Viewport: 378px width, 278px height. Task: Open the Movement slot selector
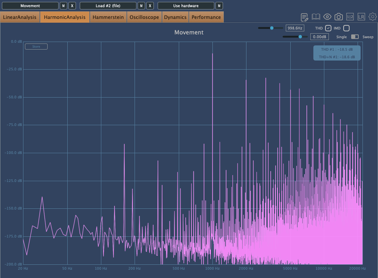click(x=30, y=6)
